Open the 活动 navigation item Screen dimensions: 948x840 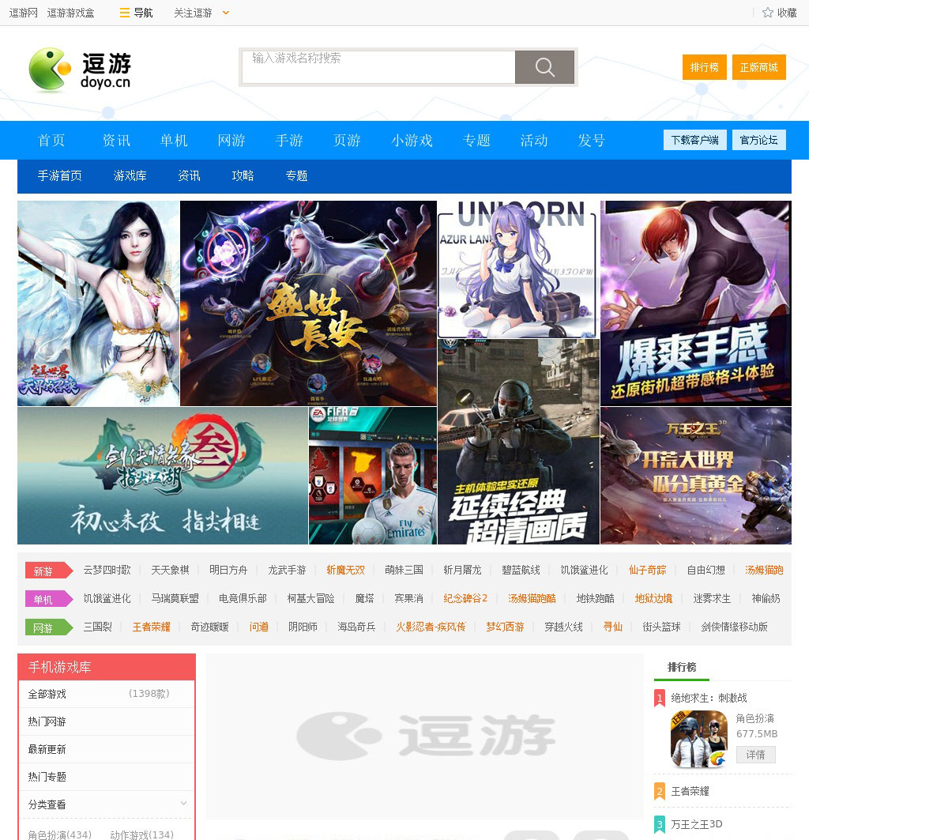pyautogui.click(x=534, y=141)
